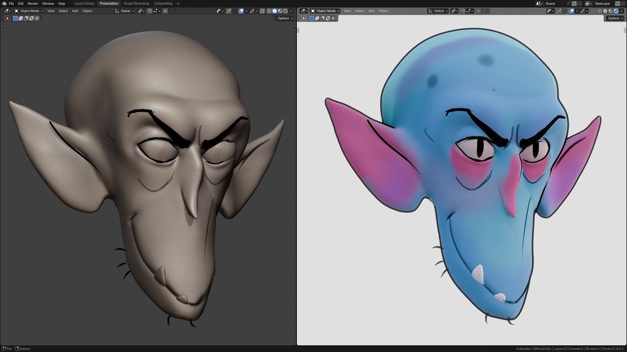Select material preview shading in left viewport

tap(280, 11)
